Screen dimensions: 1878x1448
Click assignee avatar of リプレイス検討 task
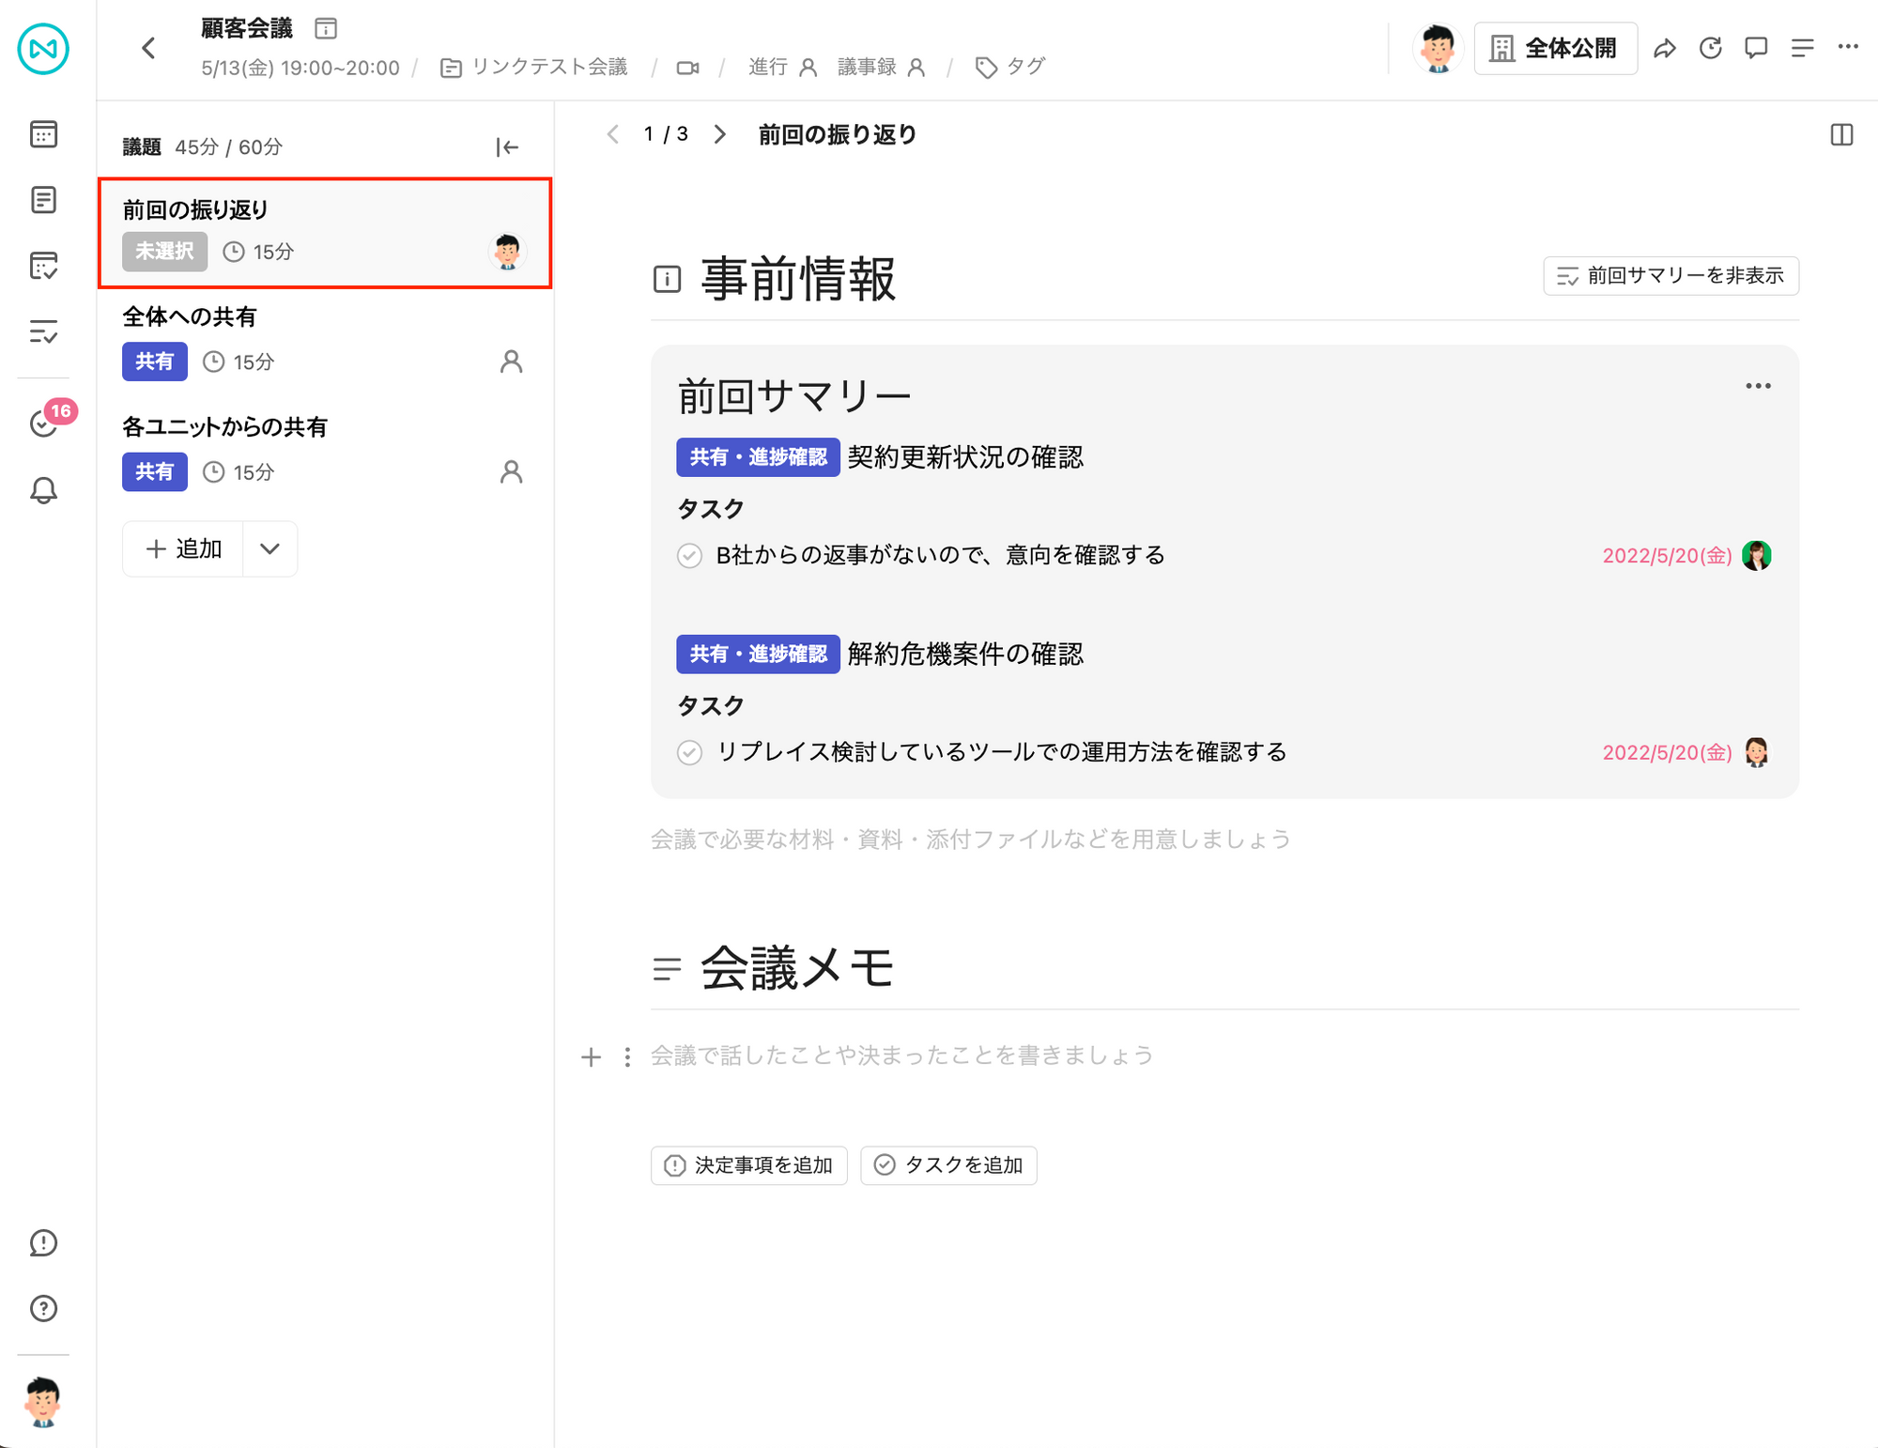click(x=1756, y=752)
